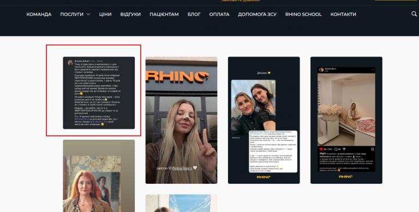The image size is (419, 212).
Task: Select ПАЦІЄНТАМ in the navigation
Action: (164, 14)
